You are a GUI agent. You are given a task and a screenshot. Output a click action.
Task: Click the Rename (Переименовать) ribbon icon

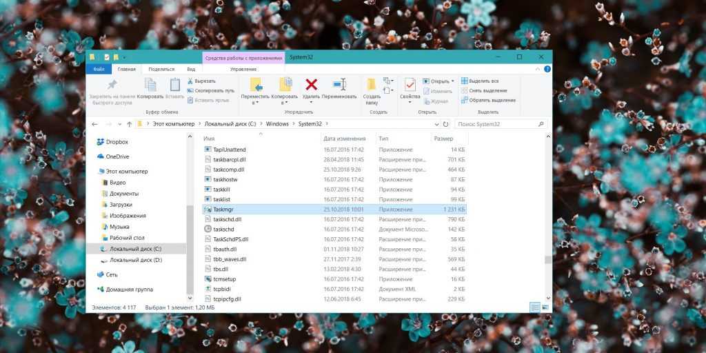(x=339, y=85)
